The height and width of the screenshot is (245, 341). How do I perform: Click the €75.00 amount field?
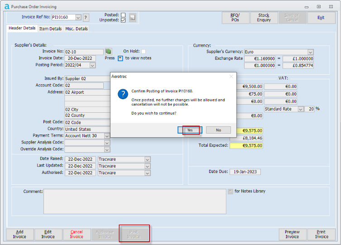point(249,94)
